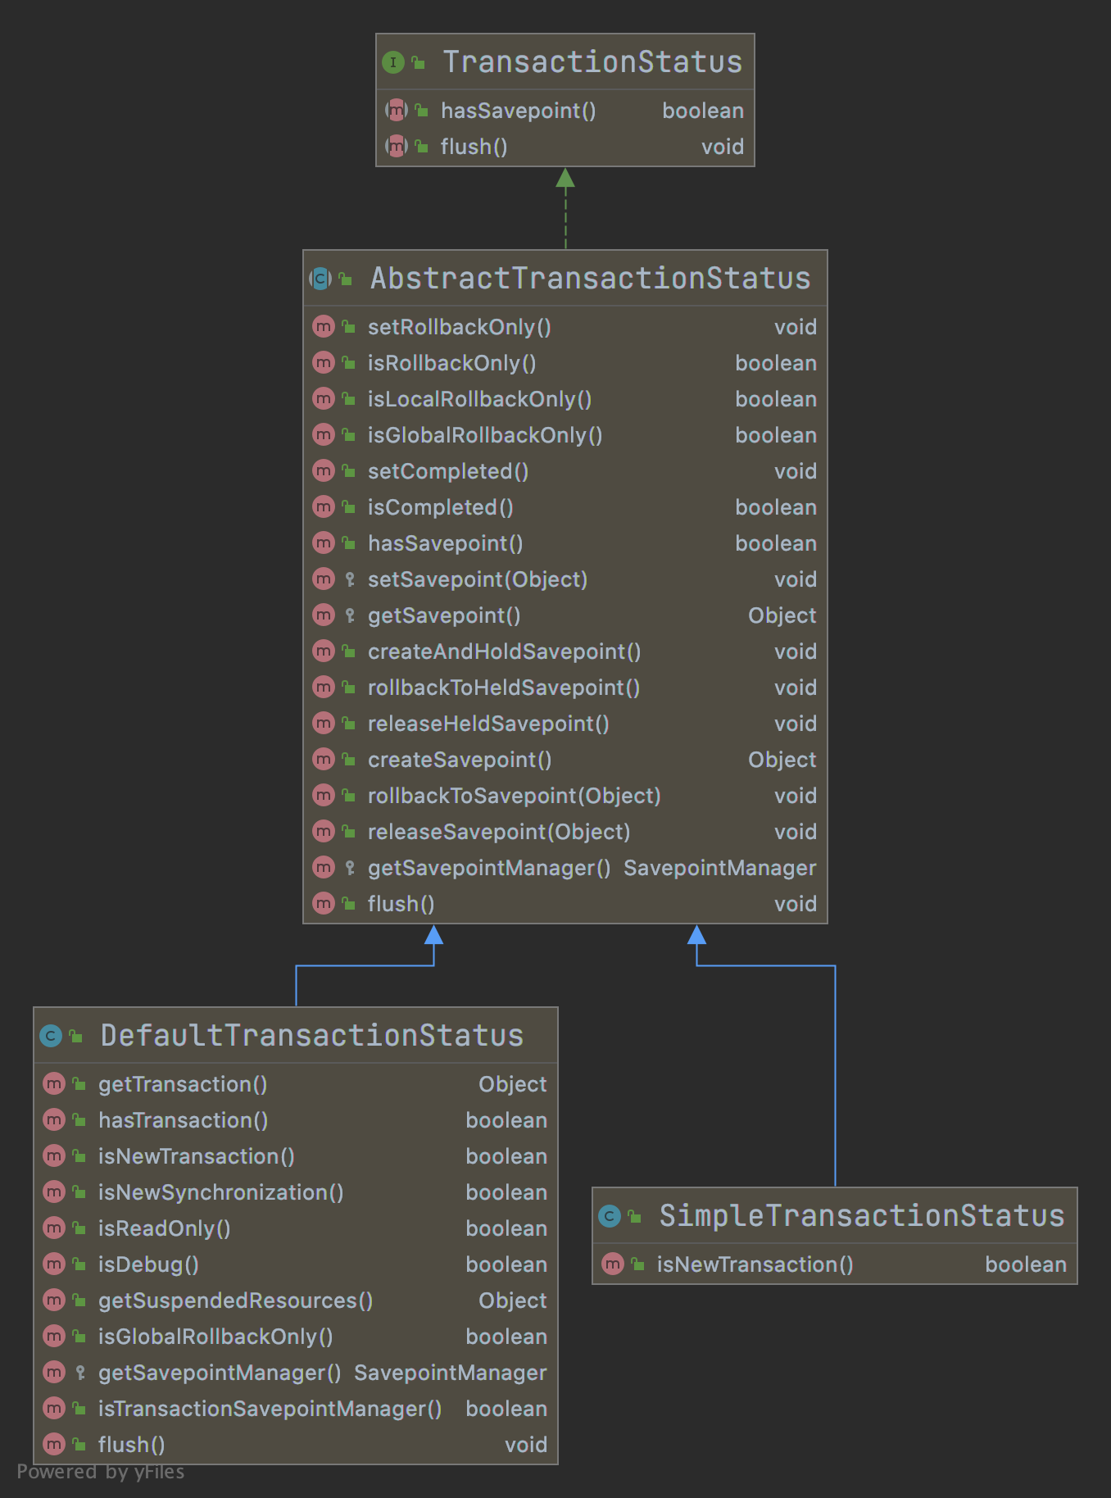Select hasSavepoint() in AbstractTransactionStatus
Screen dimensions: 1111x1498
(446, 543)
